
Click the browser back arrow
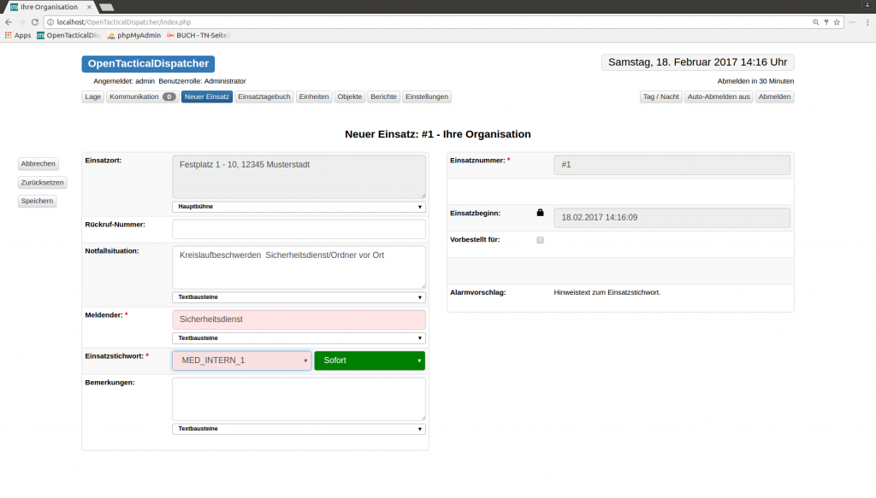[9, 21]
